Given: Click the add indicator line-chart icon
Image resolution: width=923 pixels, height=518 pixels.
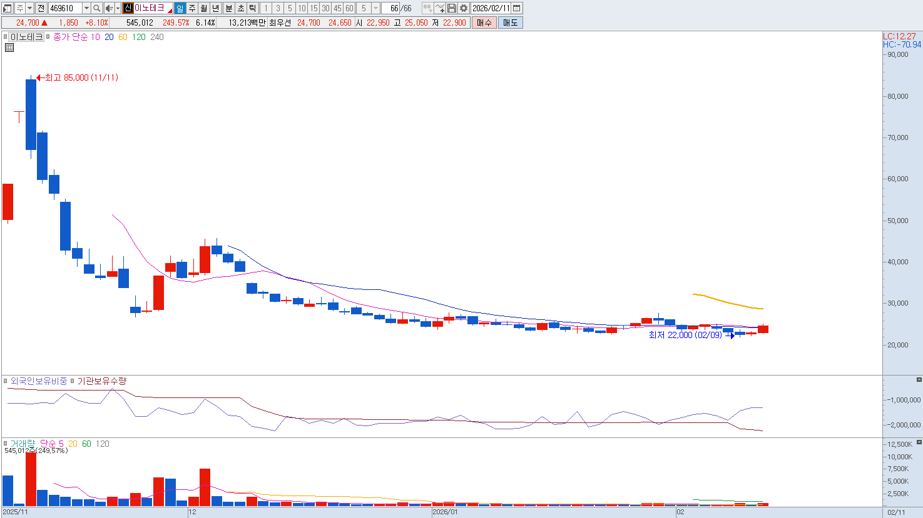Looking at the screenshot, I should click(x=440, y=8).
